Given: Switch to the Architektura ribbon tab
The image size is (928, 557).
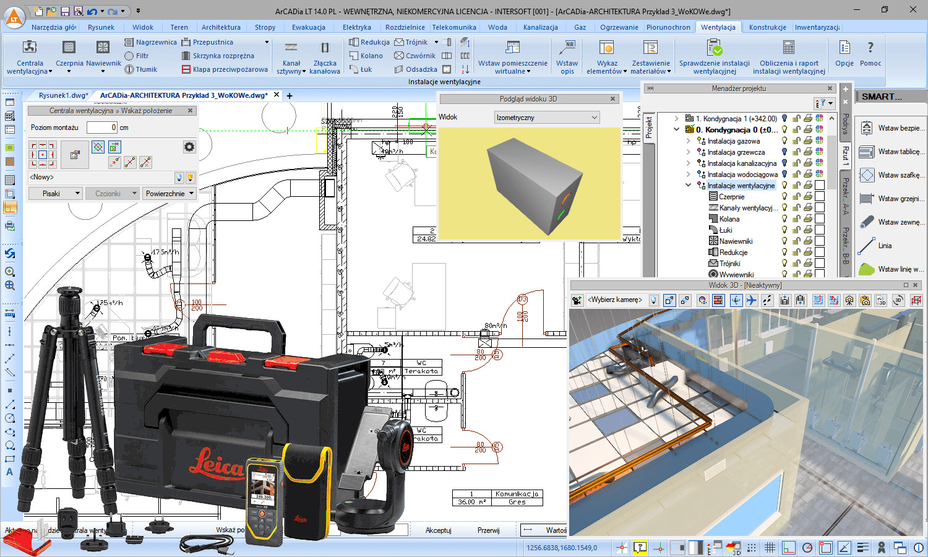Looking at the screenshot, I should [221, 27].
